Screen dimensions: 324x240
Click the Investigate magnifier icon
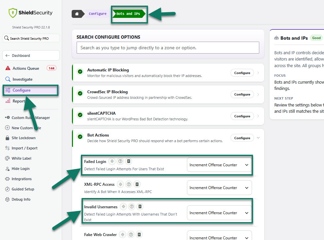8,79
